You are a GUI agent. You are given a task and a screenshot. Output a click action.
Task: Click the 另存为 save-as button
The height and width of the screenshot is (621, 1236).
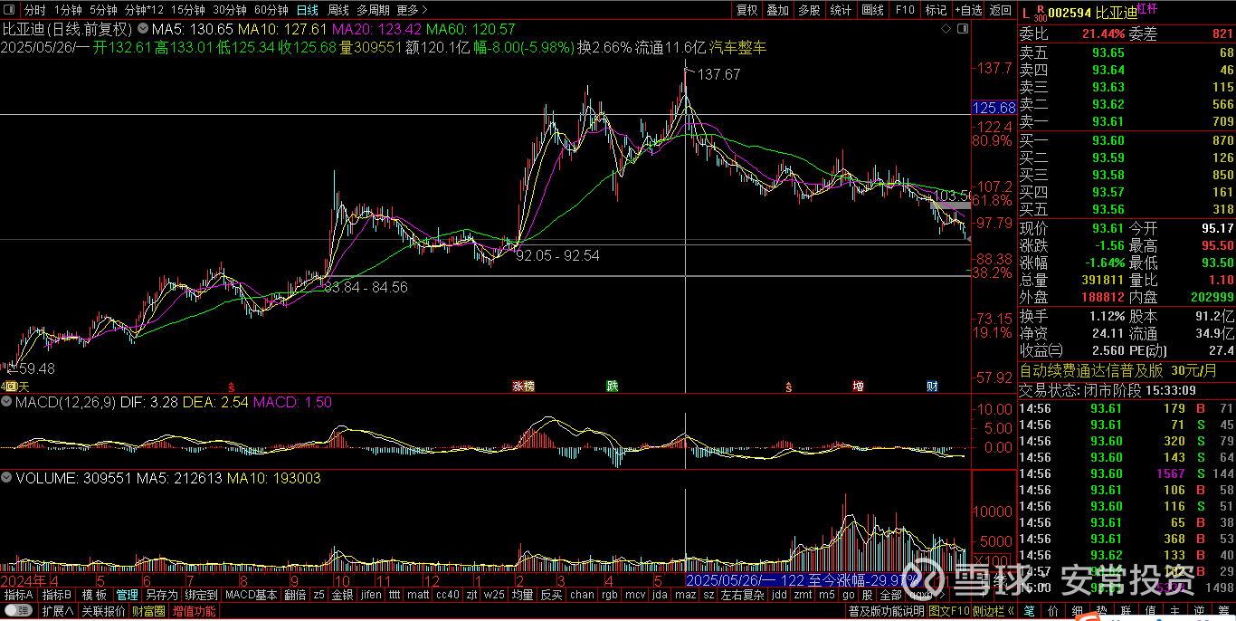(161, 595)
